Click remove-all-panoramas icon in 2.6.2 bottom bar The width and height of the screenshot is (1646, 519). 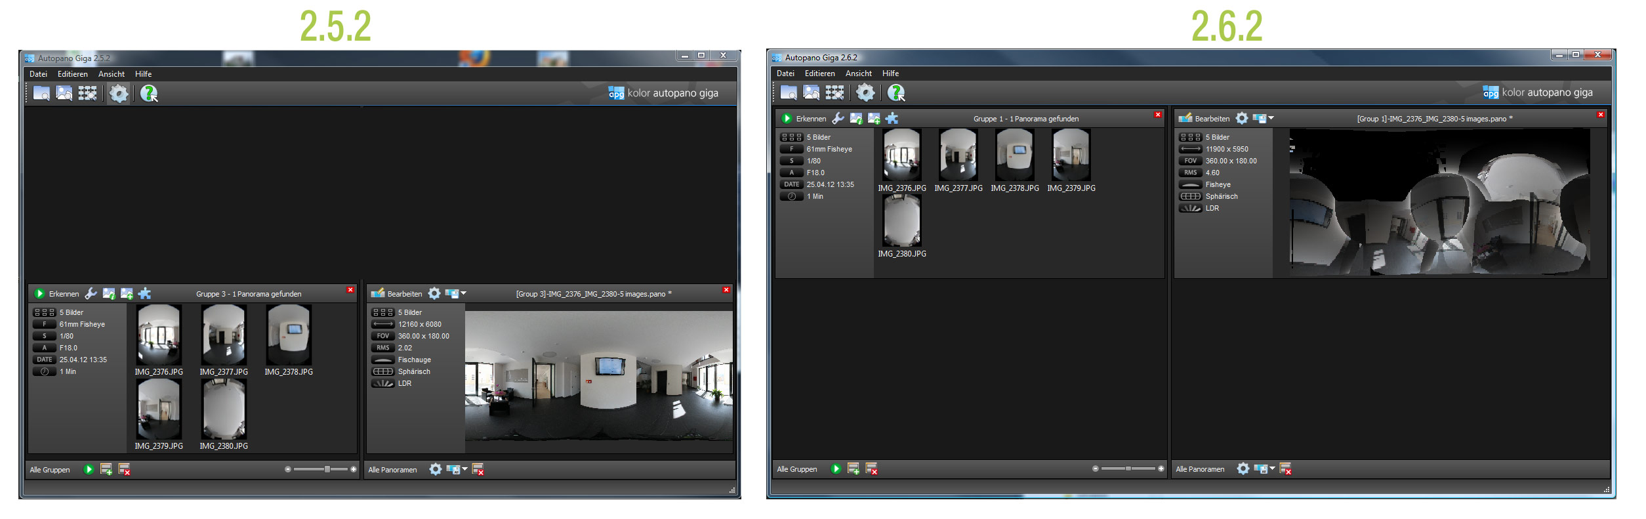pyautogui.click(x=1286, y=469)
